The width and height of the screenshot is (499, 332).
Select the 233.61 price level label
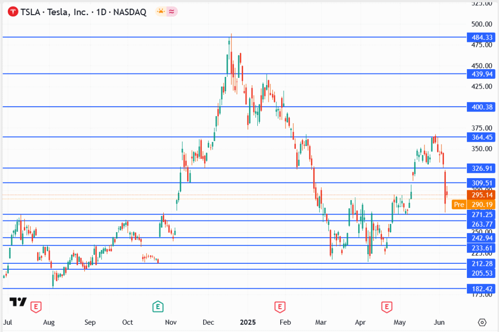[x=480, y=248]
